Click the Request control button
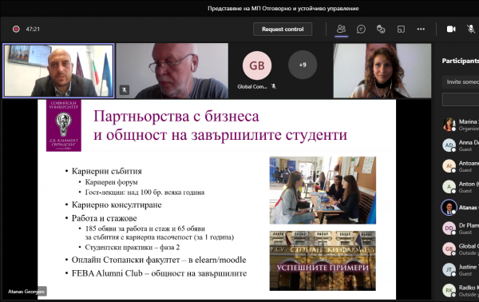 tap(283, 30)
